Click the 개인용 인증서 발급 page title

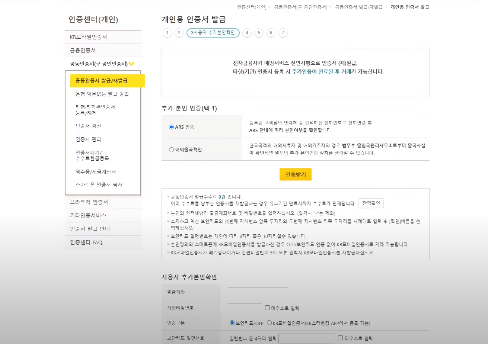pyautogui.click(x=194, y=19)
